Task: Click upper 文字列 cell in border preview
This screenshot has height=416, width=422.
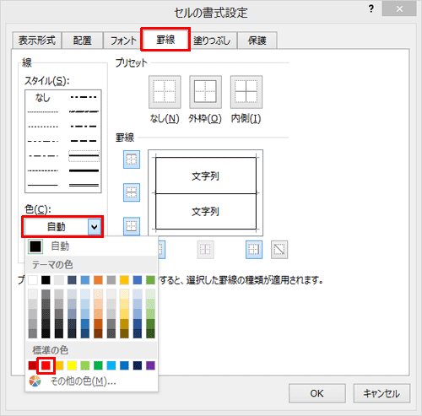Action: click(206, 176)
